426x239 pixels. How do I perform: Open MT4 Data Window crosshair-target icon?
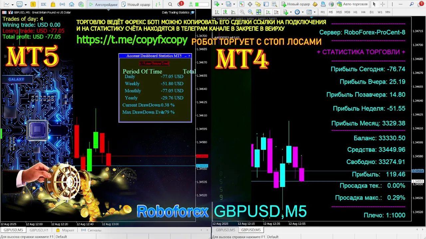[250, 4]
